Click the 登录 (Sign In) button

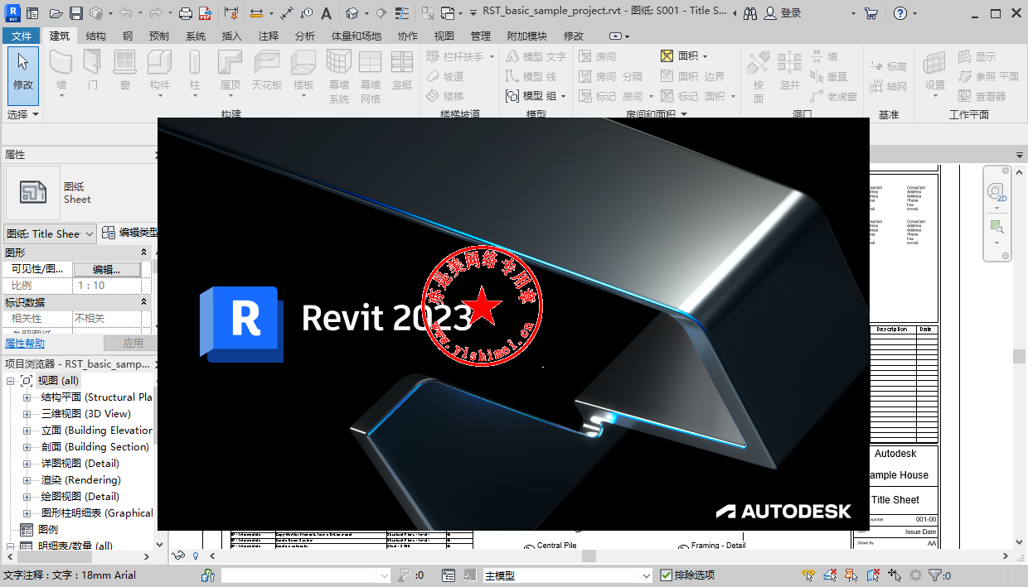783,13
